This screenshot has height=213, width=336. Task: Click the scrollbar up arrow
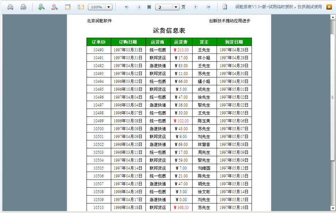pyautogui.click(x=333, y=17)
